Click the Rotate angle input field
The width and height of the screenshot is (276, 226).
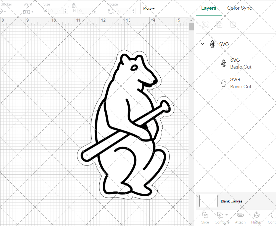coord(124,11)
